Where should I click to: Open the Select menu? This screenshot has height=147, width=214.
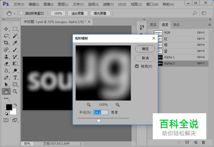point(93,4)
